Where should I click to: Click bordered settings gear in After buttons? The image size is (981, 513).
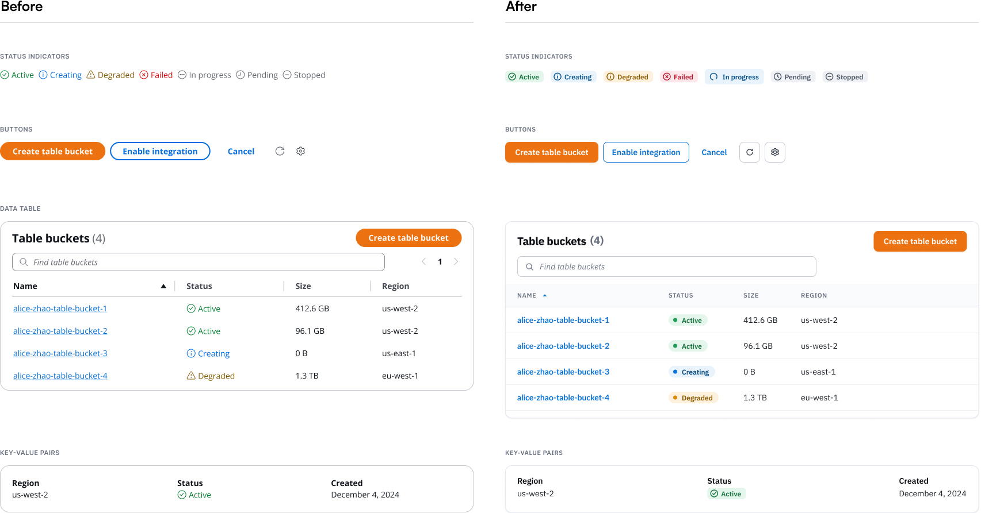pos(775,152)
